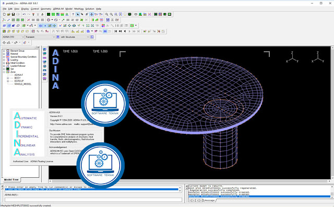This screenshot has height=207, width=334.
Task: Open the Transient analysis type dropdown
Action: point(40,37)
